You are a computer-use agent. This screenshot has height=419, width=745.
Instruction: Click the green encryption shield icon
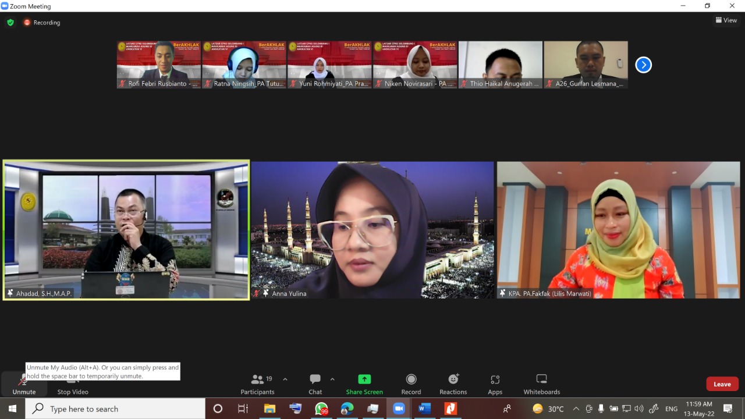tap(10, 23)
